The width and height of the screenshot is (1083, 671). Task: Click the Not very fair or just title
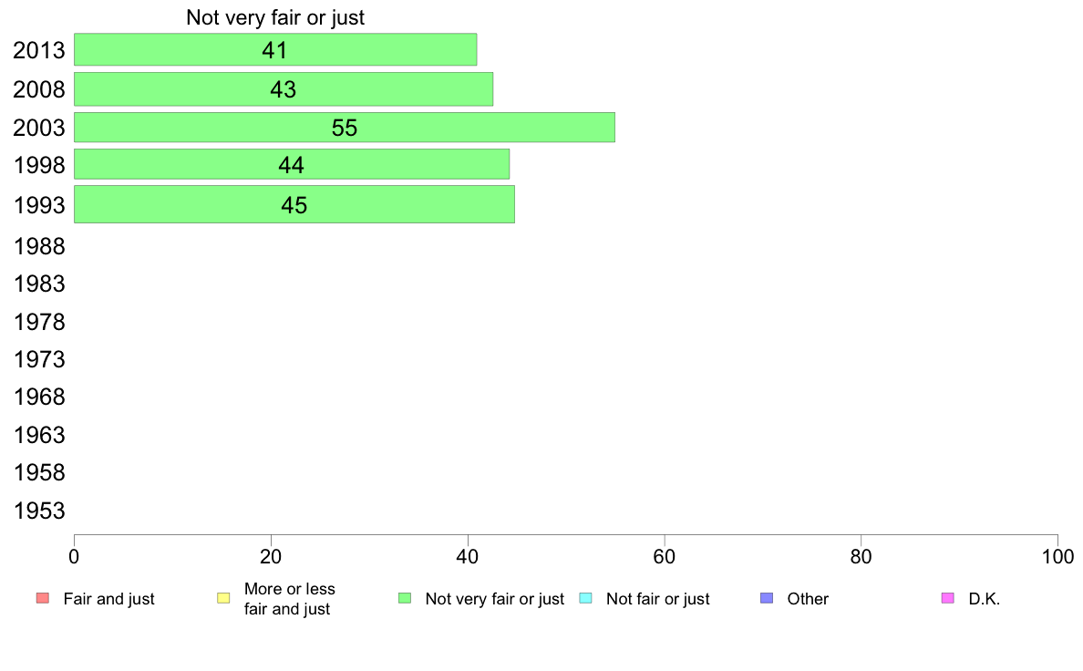point(275,17)
